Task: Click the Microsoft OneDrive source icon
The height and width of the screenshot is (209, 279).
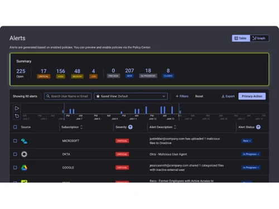Action: click(x=24, y=141)
